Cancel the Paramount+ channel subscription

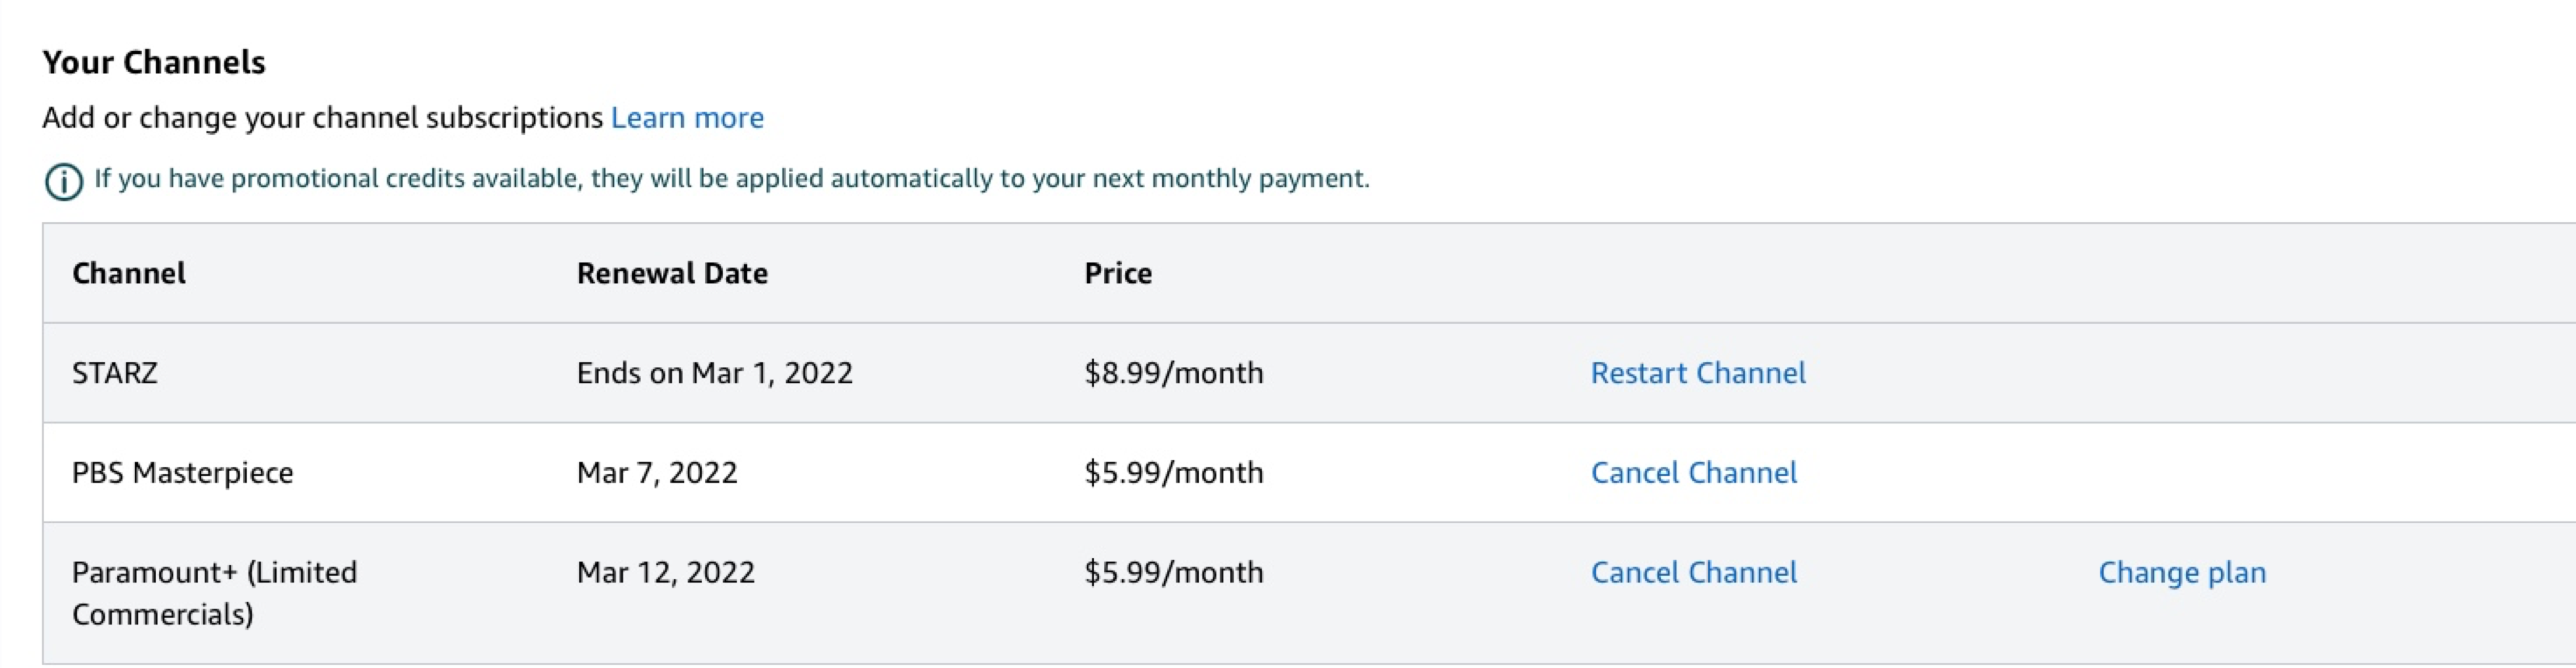(x=1693, y=573)
